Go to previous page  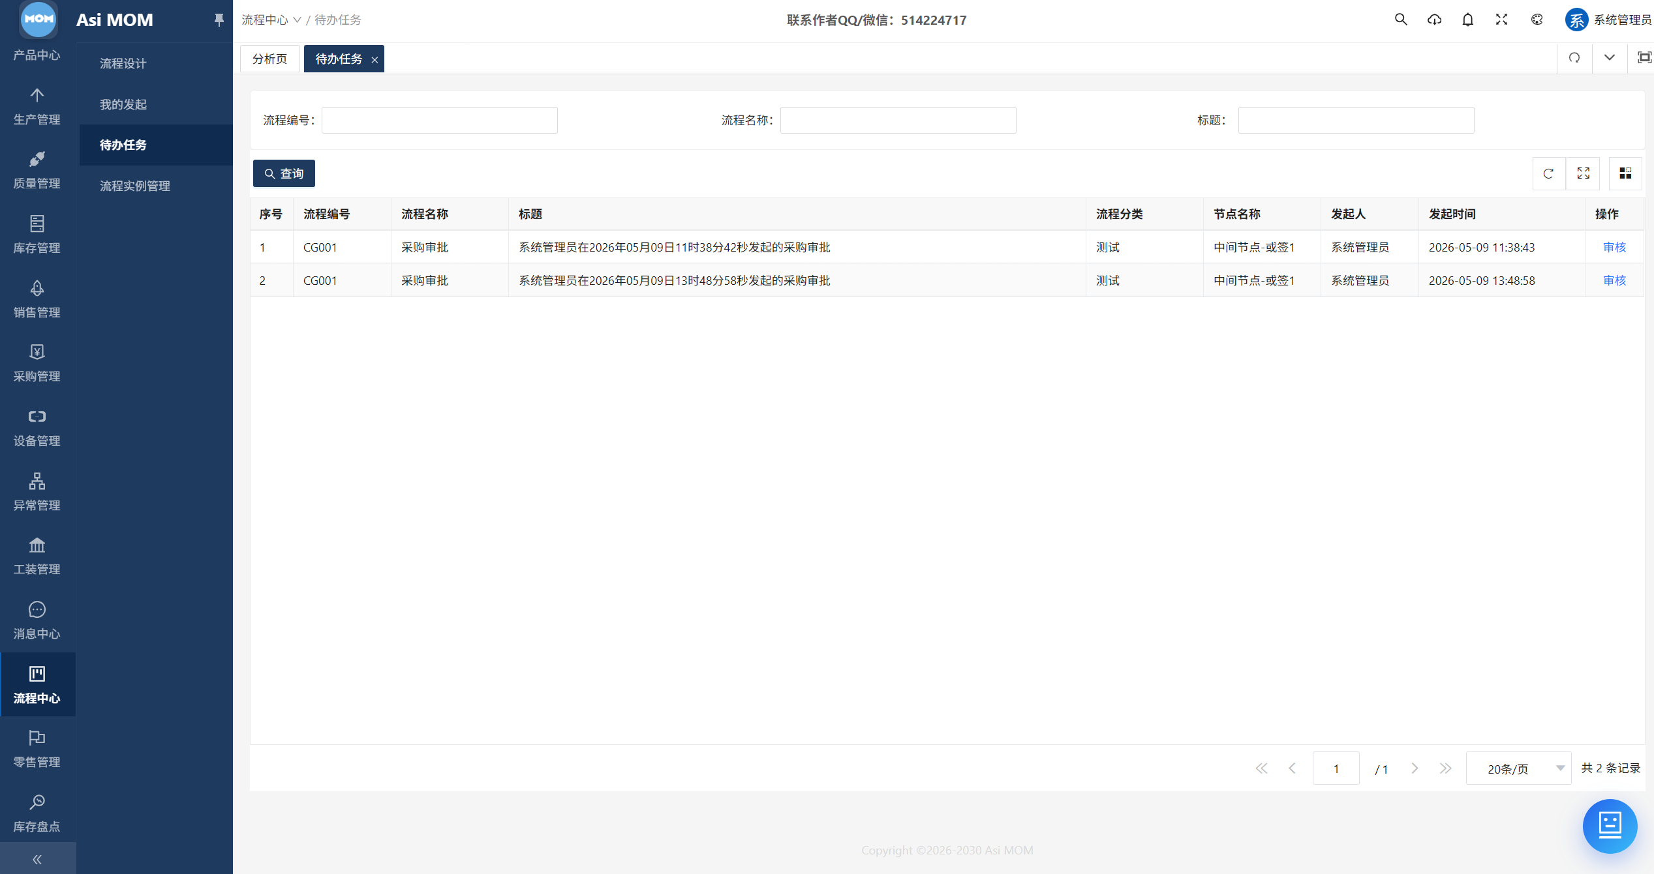1293,768
